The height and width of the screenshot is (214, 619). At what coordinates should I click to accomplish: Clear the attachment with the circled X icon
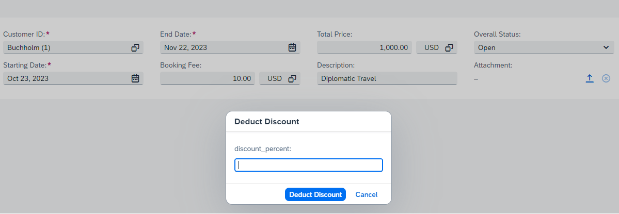pos(606,78)
